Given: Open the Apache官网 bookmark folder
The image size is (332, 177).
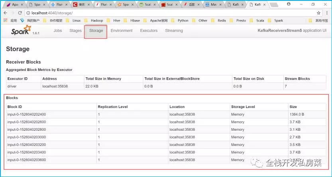Looking at the screenshot, I should (x=155, y=21).
